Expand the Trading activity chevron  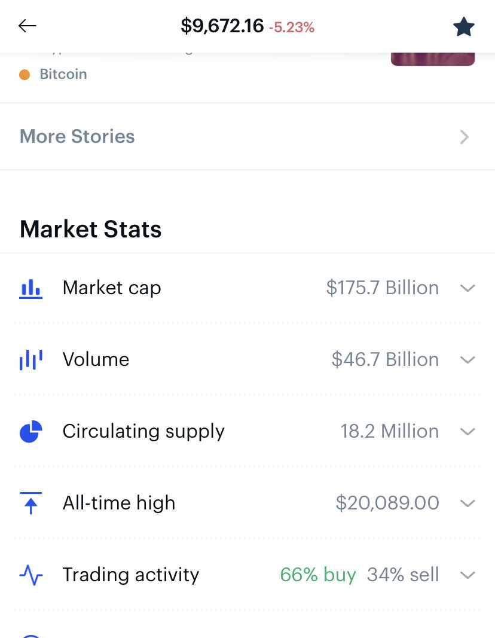(467, 575)
